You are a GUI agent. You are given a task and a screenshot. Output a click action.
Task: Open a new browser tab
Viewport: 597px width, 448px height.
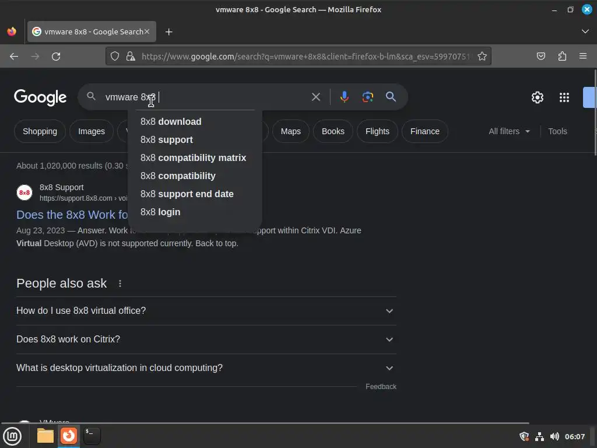pos(169,32)
